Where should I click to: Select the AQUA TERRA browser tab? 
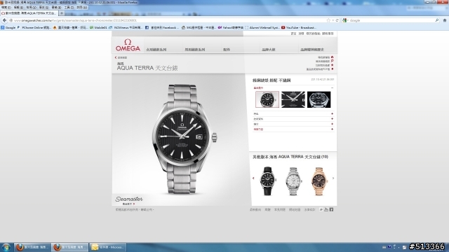(x=29, y=13)
